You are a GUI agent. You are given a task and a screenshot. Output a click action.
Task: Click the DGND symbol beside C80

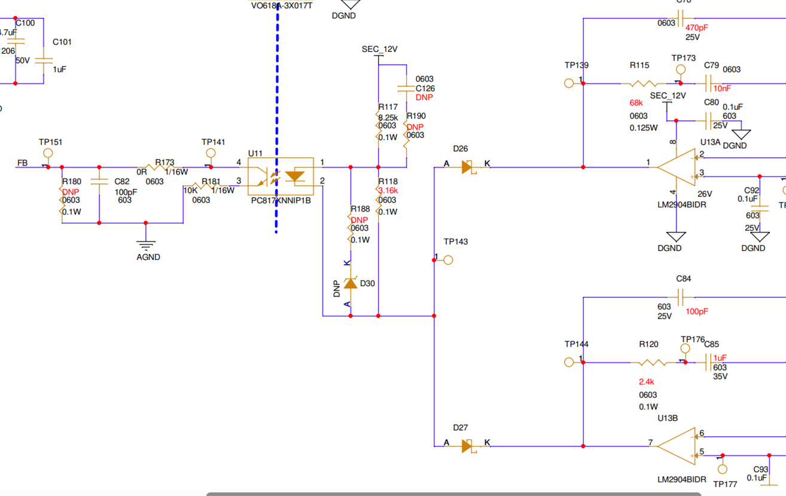click(741, 134)
